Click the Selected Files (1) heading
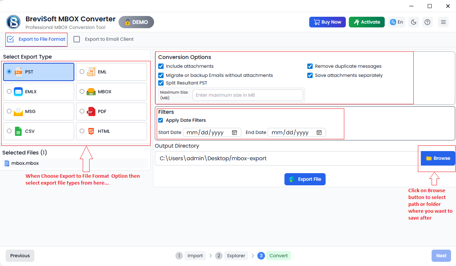 tap(25, 153)
